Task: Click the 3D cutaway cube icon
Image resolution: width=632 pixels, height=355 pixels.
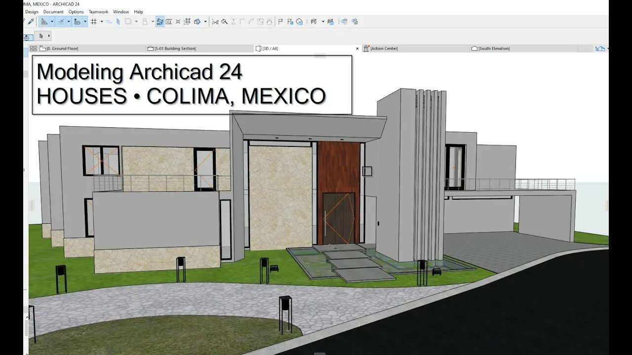Action: click(197, 21)
